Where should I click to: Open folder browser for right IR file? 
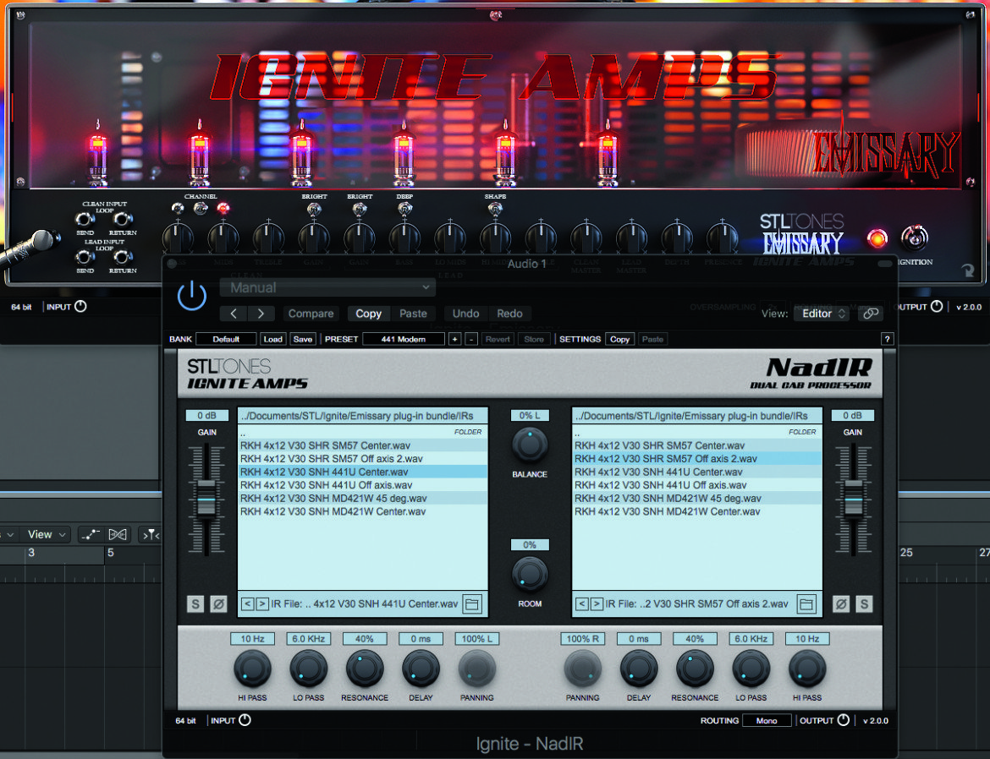click(x=806, y=603)
